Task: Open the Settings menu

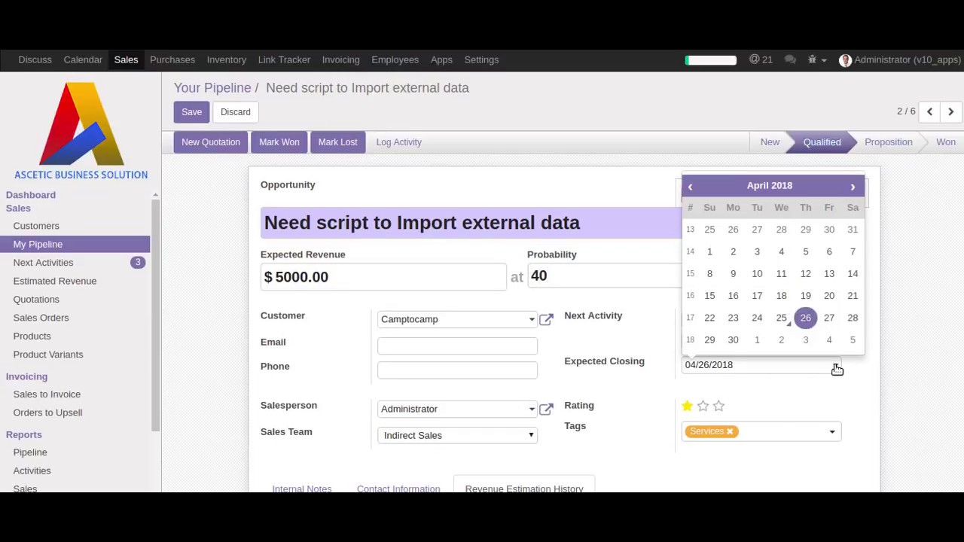Action: pyautogui.click(x=481, y=59)
